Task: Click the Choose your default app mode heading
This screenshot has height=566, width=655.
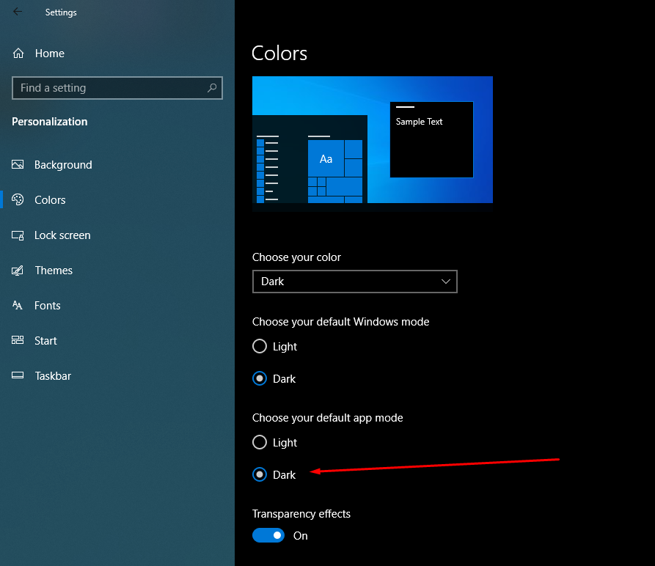Action: tap(327, 418)
